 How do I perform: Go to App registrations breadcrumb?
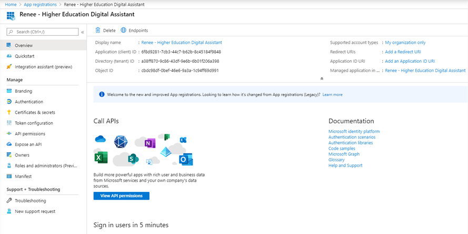tap(41, 5)
